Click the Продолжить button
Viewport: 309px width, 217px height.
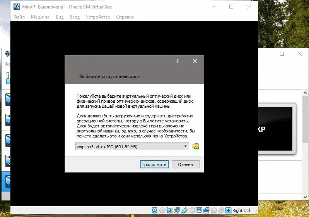click(x=154, y=164)
